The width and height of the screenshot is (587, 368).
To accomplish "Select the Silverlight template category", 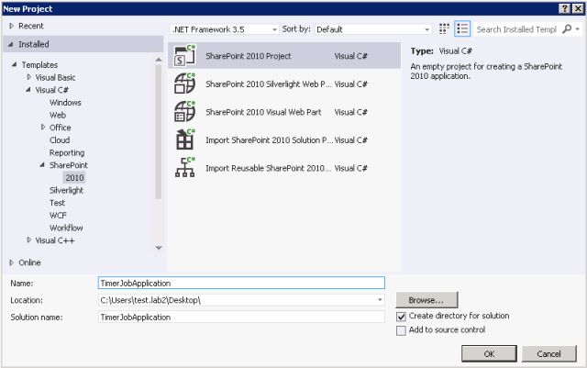I will tap(66, 190).
